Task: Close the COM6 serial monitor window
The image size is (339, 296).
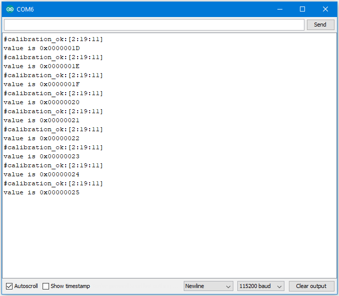Action: pos(325,9)
